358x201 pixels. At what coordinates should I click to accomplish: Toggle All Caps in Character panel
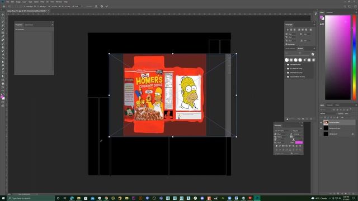tap(283, 146)
